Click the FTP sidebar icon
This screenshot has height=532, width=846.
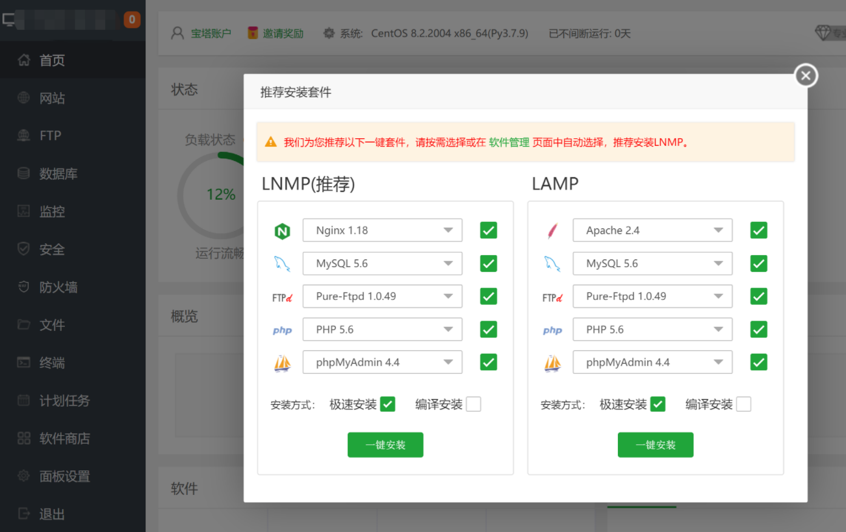24,136
